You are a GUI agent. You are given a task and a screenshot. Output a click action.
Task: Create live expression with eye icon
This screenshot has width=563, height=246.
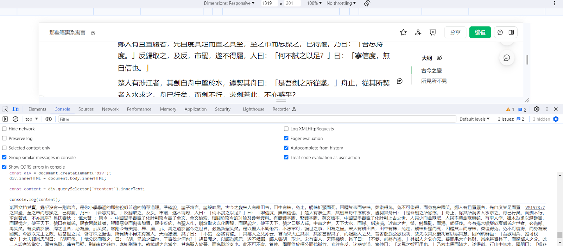pos(49,119)
